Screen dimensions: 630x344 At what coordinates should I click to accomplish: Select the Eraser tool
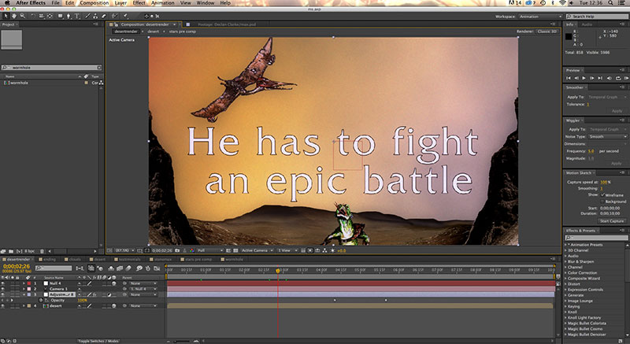point(104,15)
